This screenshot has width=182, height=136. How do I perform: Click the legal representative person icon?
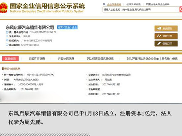point(7,36)
